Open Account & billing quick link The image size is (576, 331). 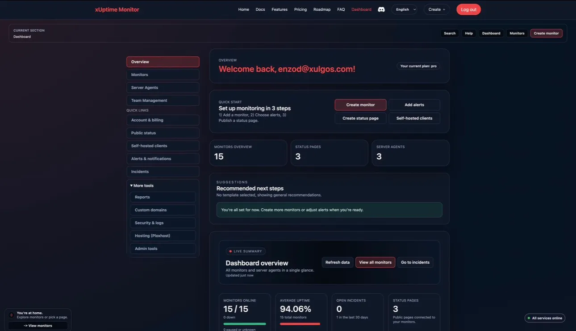(x=163, y=120)
